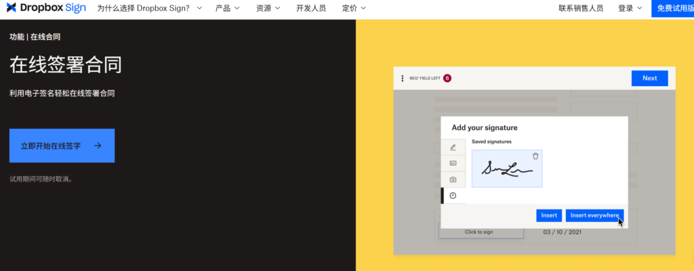Click the 免费试用版 button
This screenshot has height=271, width=694.
(x=672, y=8)
